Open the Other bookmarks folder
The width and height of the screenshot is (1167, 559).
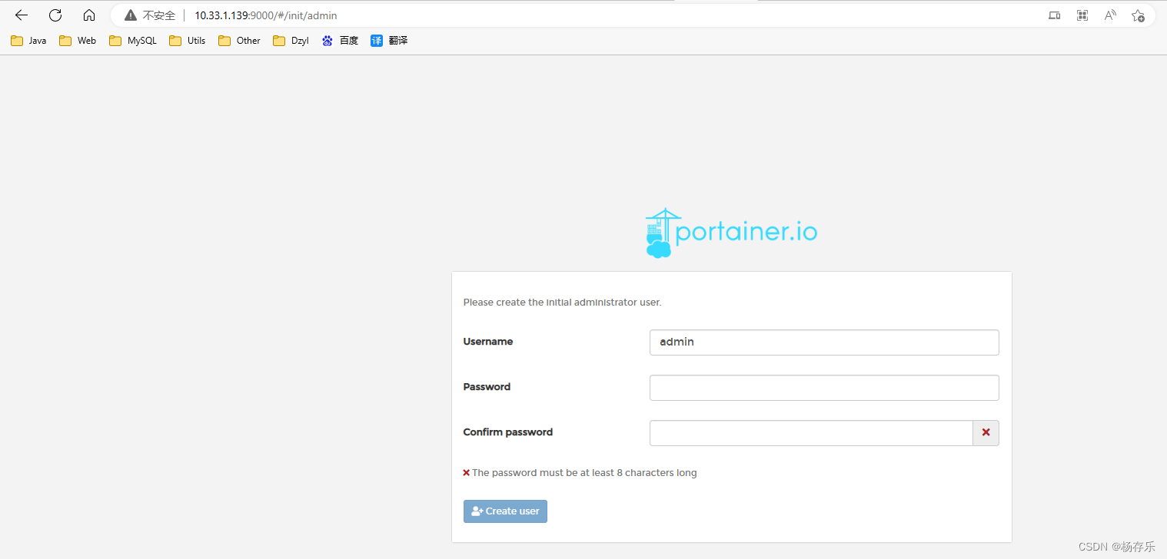pos(240,41)
